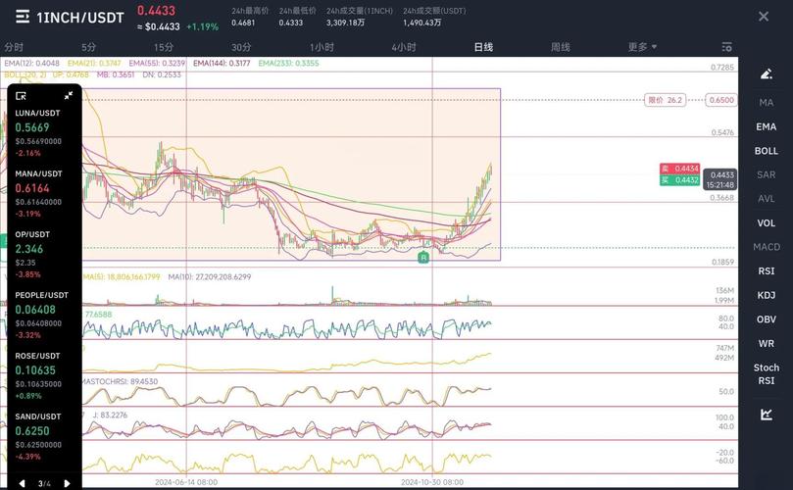Click the MASTOCHRSI: 89.4530 legend
This screenshot has width=793, height=490.
tap(120, 382)
